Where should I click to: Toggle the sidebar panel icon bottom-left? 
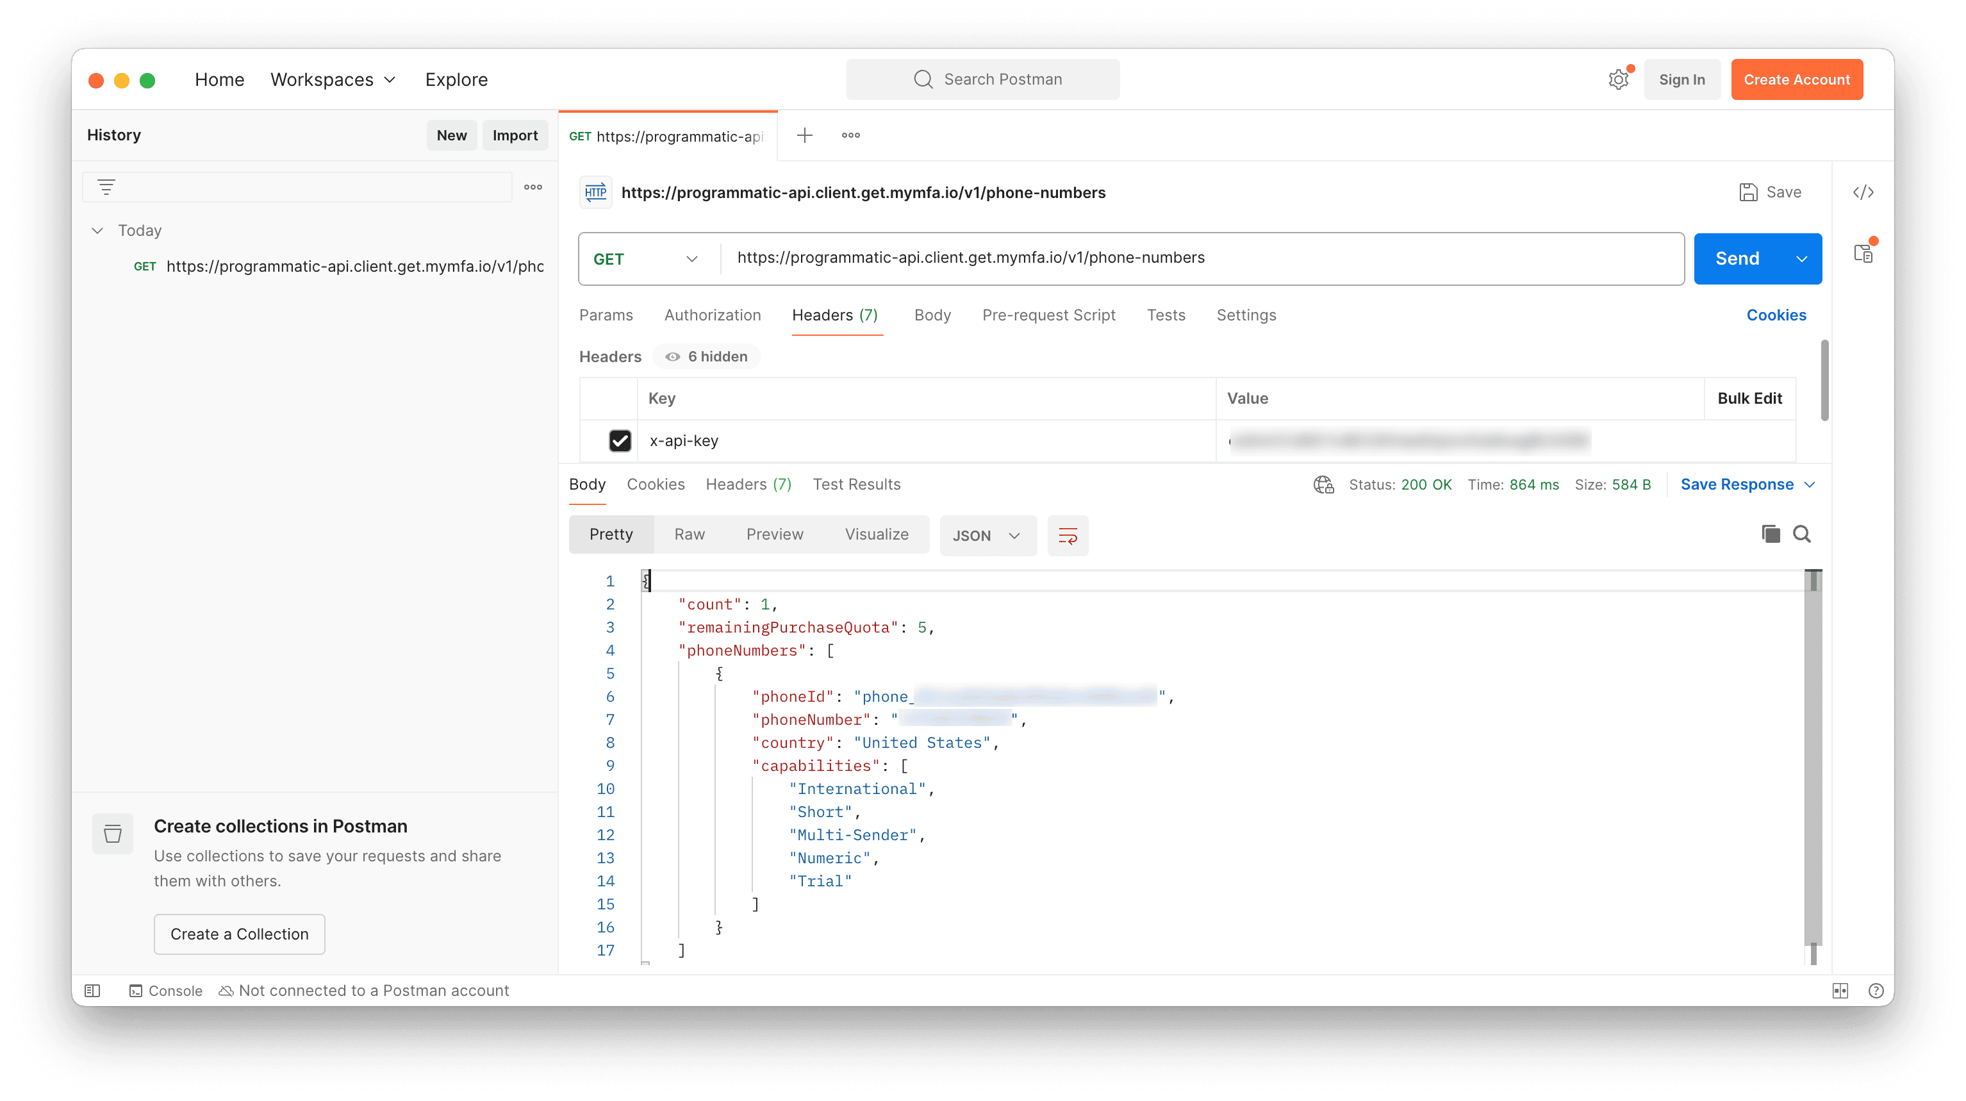point(92,990)
